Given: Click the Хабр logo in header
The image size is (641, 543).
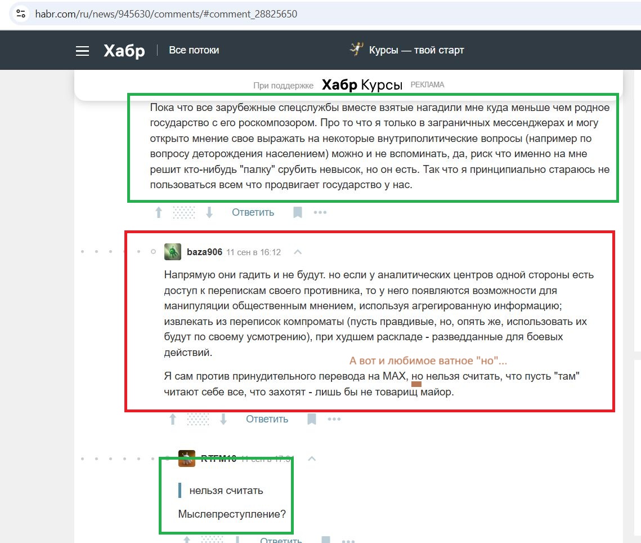Looking at the screenshot, I should click(x=124, y=51).
